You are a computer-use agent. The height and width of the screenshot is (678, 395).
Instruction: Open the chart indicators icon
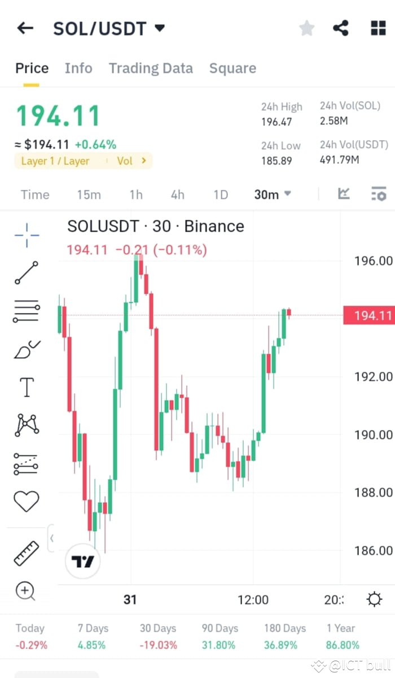pos(343,194)
